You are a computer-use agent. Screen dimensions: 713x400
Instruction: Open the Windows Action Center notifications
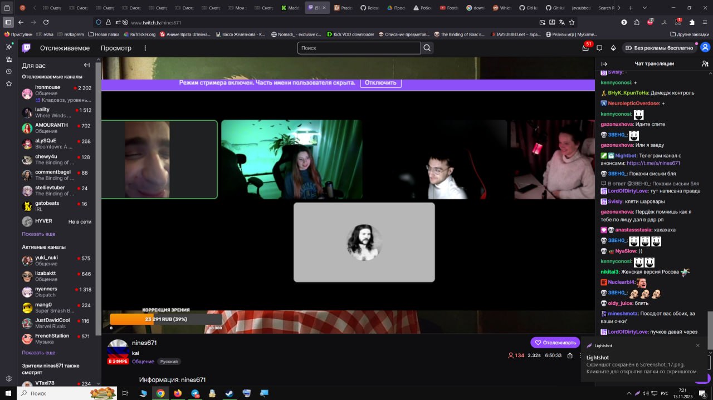(703, 393)
